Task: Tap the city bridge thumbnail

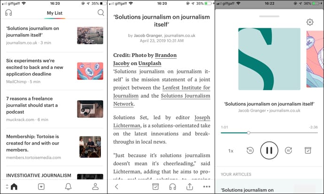Action: [x=90, y=35]
